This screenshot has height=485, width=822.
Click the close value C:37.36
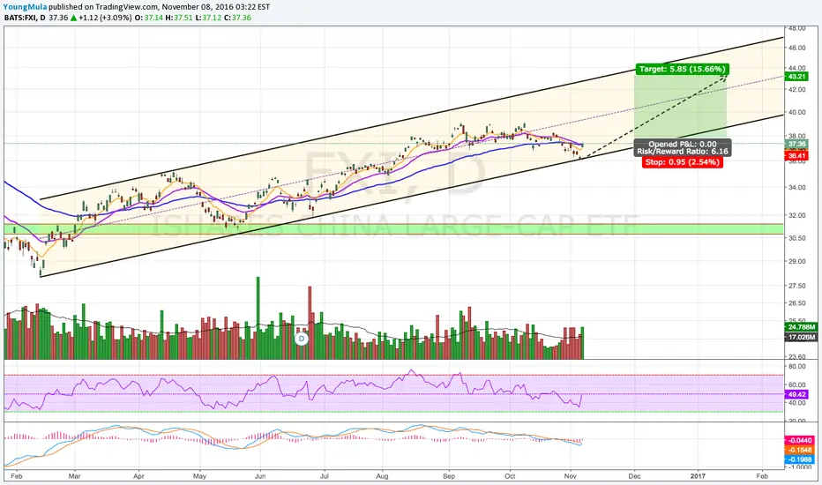(237, 18)
